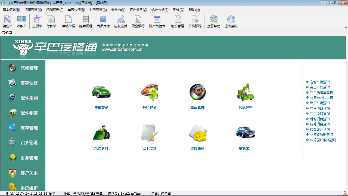Click operator name ShenXianJing in status bar

click(131, 194)
